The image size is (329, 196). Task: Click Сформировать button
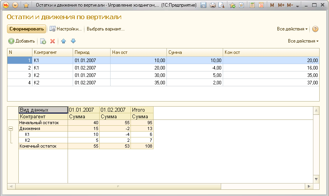coord(26,29)
